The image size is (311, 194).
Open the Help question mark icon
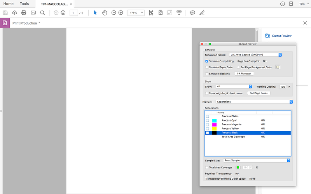(283, 4)
